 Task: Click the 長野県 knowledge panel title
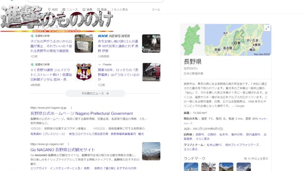click(x=193, y=62)
